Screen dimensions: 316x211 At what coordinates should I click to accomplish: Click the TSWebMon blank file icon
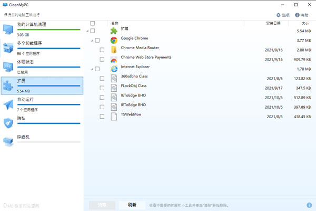click(x=114, y=117)
